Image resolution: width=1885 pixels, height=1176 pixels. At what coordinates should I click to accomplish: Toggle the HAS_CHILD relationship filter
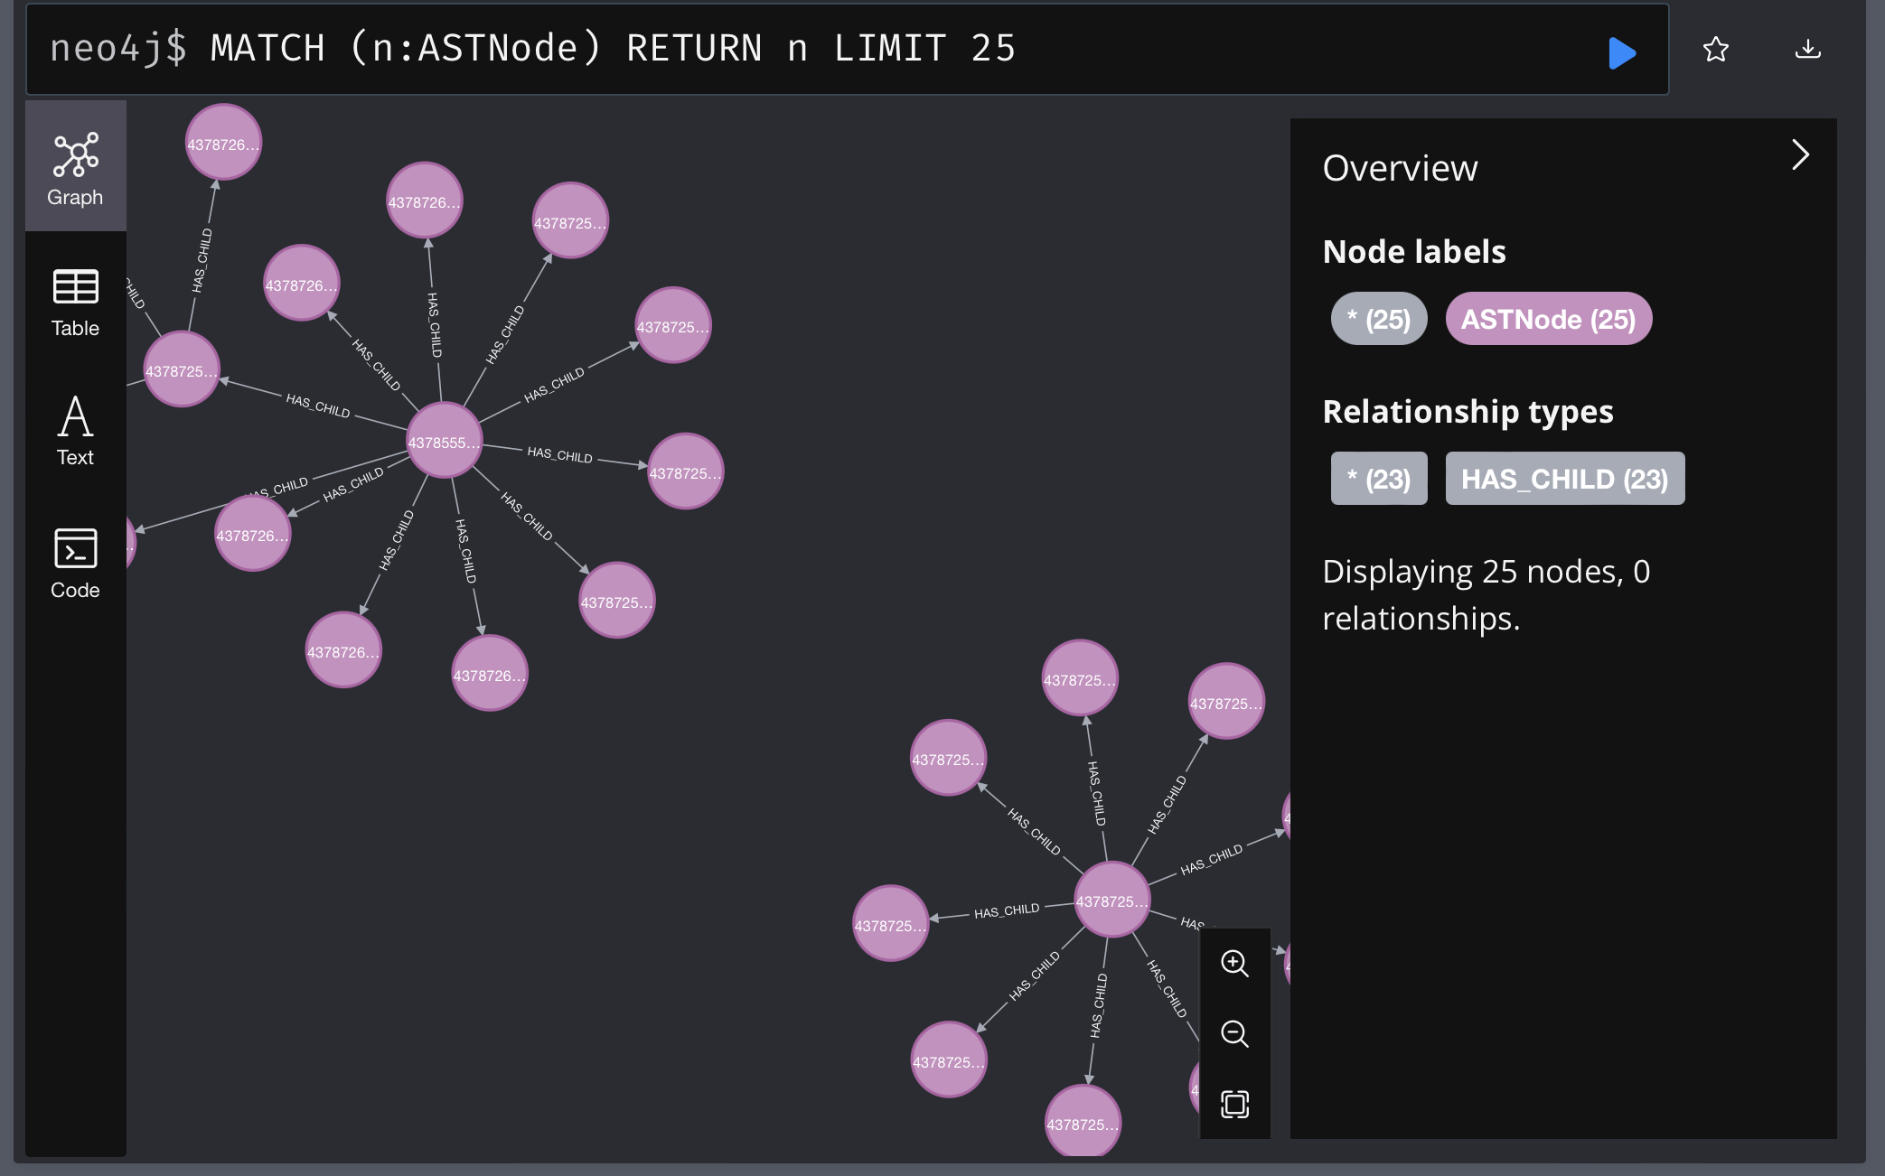pyautogui.click(x=1564, y=479)
